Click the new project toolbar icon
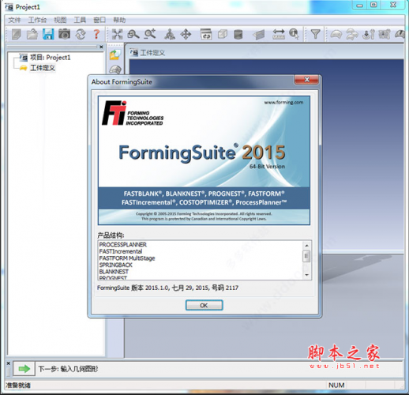Screen dimensions: 409x395 pyautogui.click(x=17, y=35)
